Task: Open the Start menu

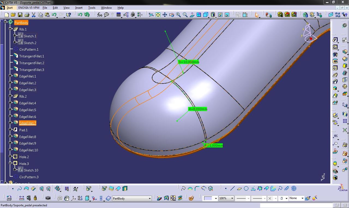Action: tap(10, 8)
